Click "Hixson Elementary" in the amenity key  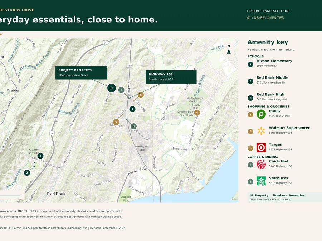click(x=274, y=61)
